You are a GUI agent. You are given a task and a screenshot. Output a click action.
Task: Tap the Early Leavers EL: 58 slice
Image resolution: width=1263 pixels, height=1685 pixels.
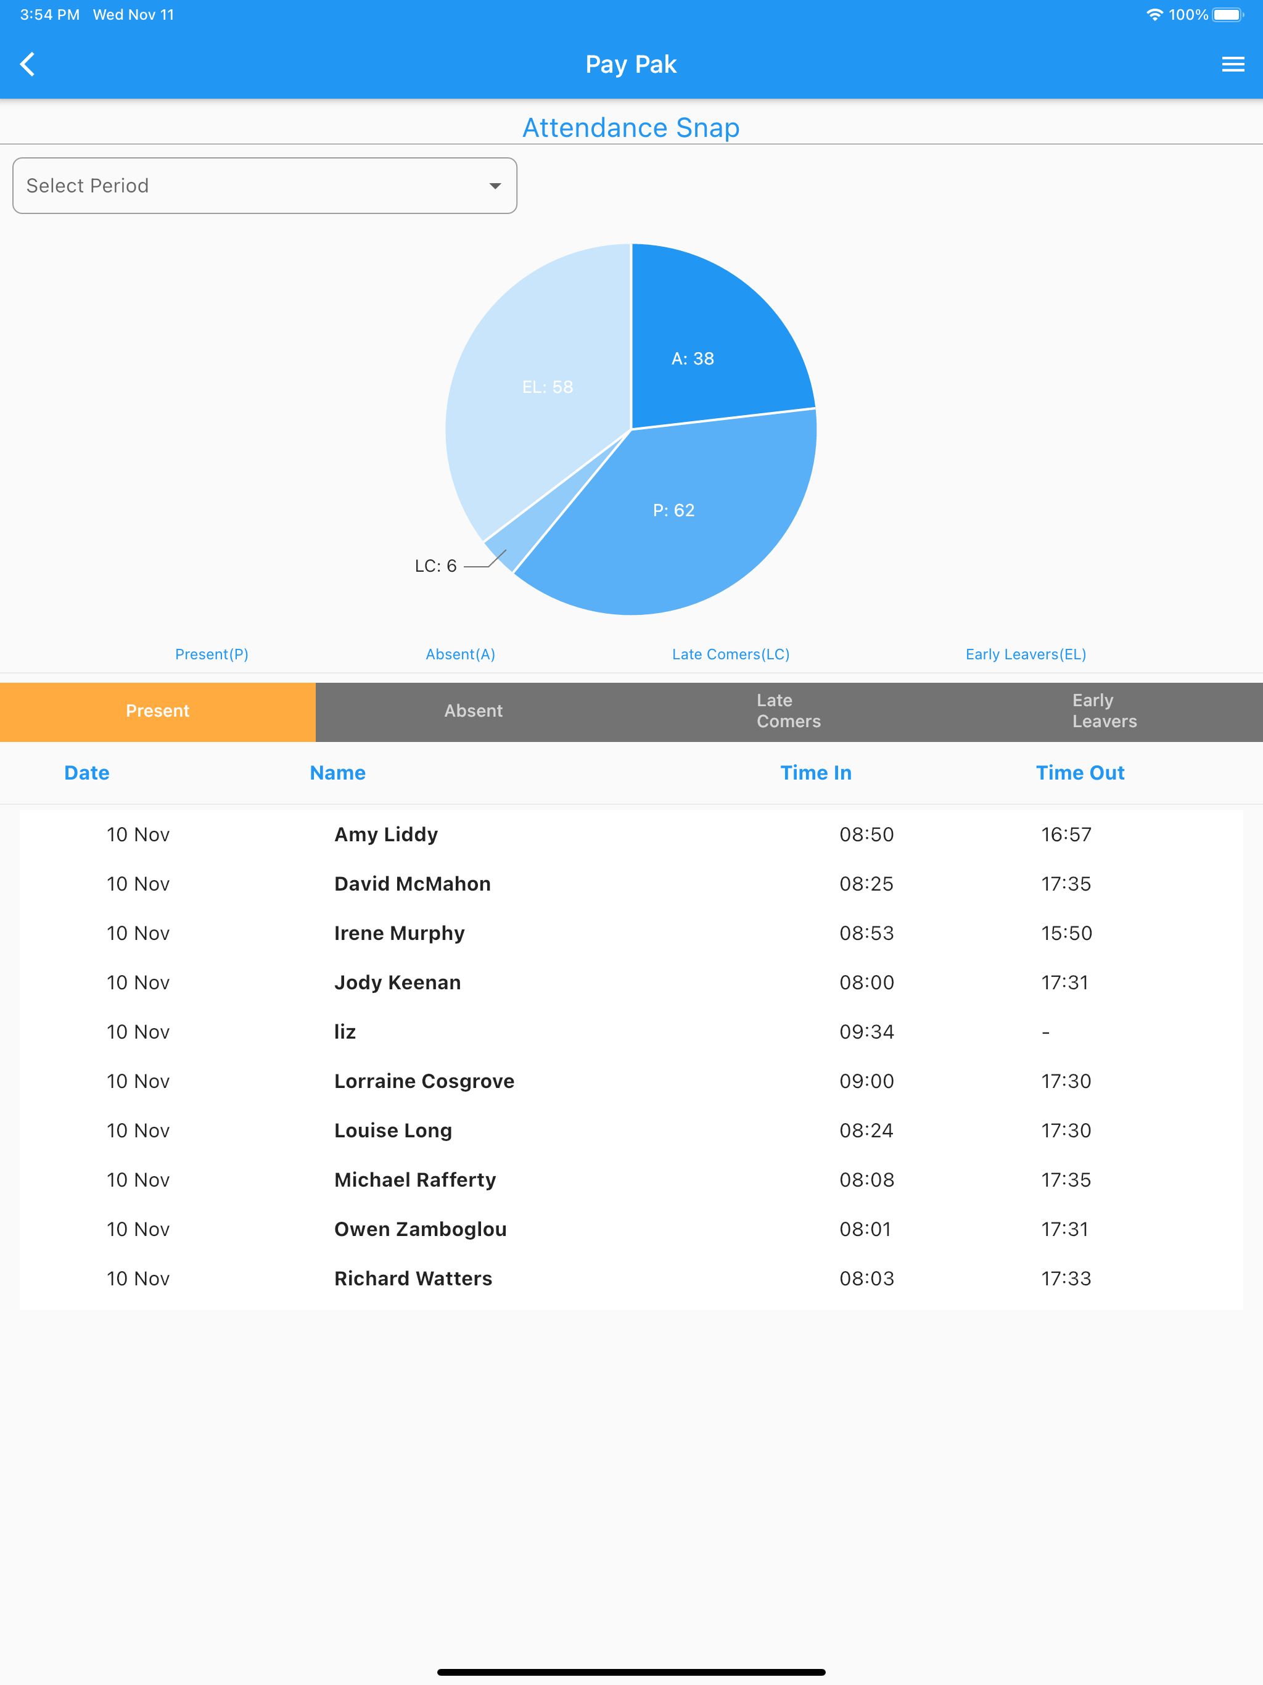[x=547, y=387]
